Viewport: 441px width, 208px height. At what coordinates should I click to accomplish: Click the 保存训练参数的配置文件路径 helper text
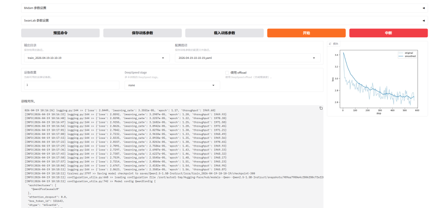click(x=193, y=50)
